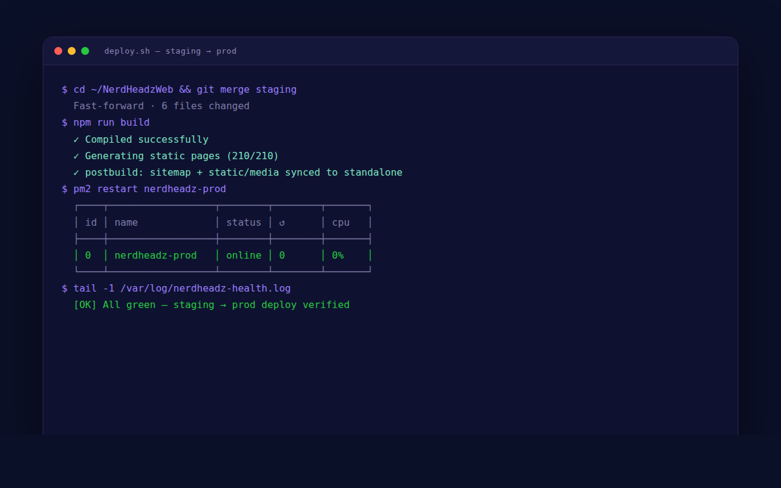781x488 pixels.
Task: Click the 'cpu' table column header
Action: click(341, 222)
